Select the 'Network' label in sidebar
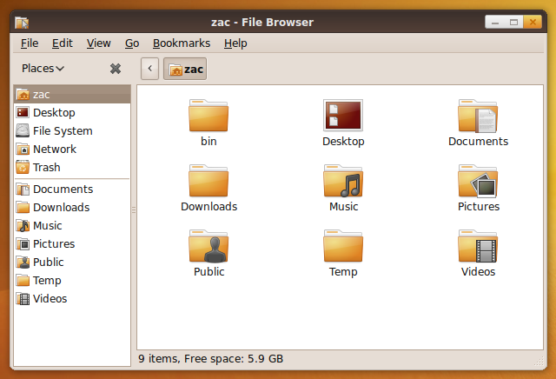The image size is (556, 379). tap(55, 149)
